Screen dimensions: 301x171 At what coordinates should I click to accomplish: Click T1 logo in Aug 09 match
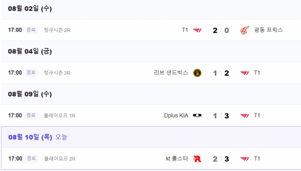[x=245, y=116]
